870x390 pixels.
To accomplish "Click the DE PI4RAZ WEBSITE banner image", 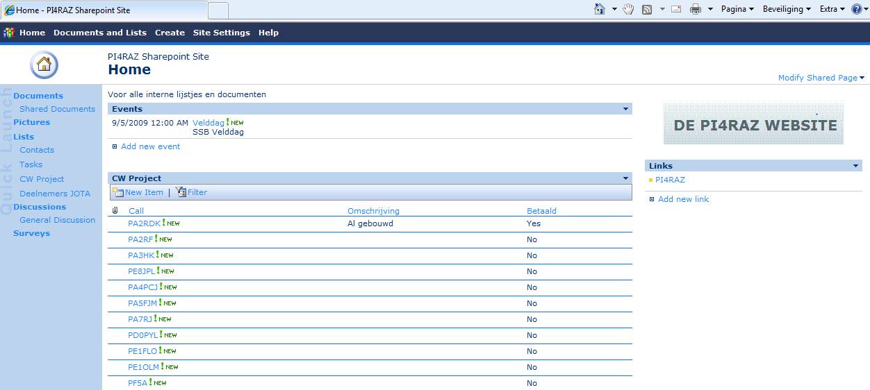I will coord(754,124).
